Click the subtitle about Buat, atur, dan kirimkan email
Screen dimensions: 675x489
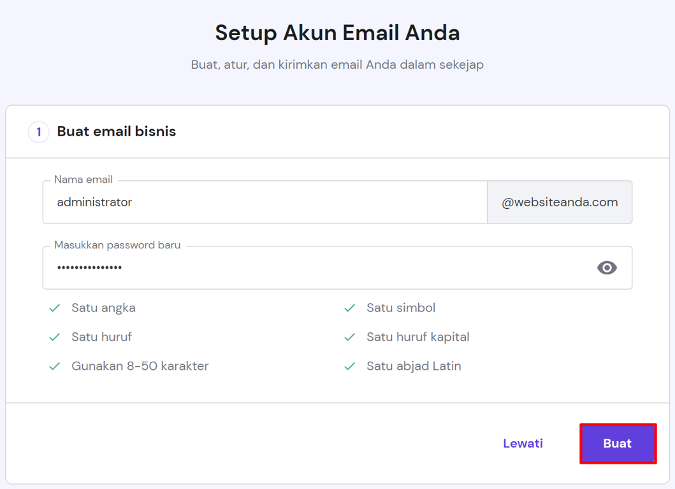coord(337,65)
